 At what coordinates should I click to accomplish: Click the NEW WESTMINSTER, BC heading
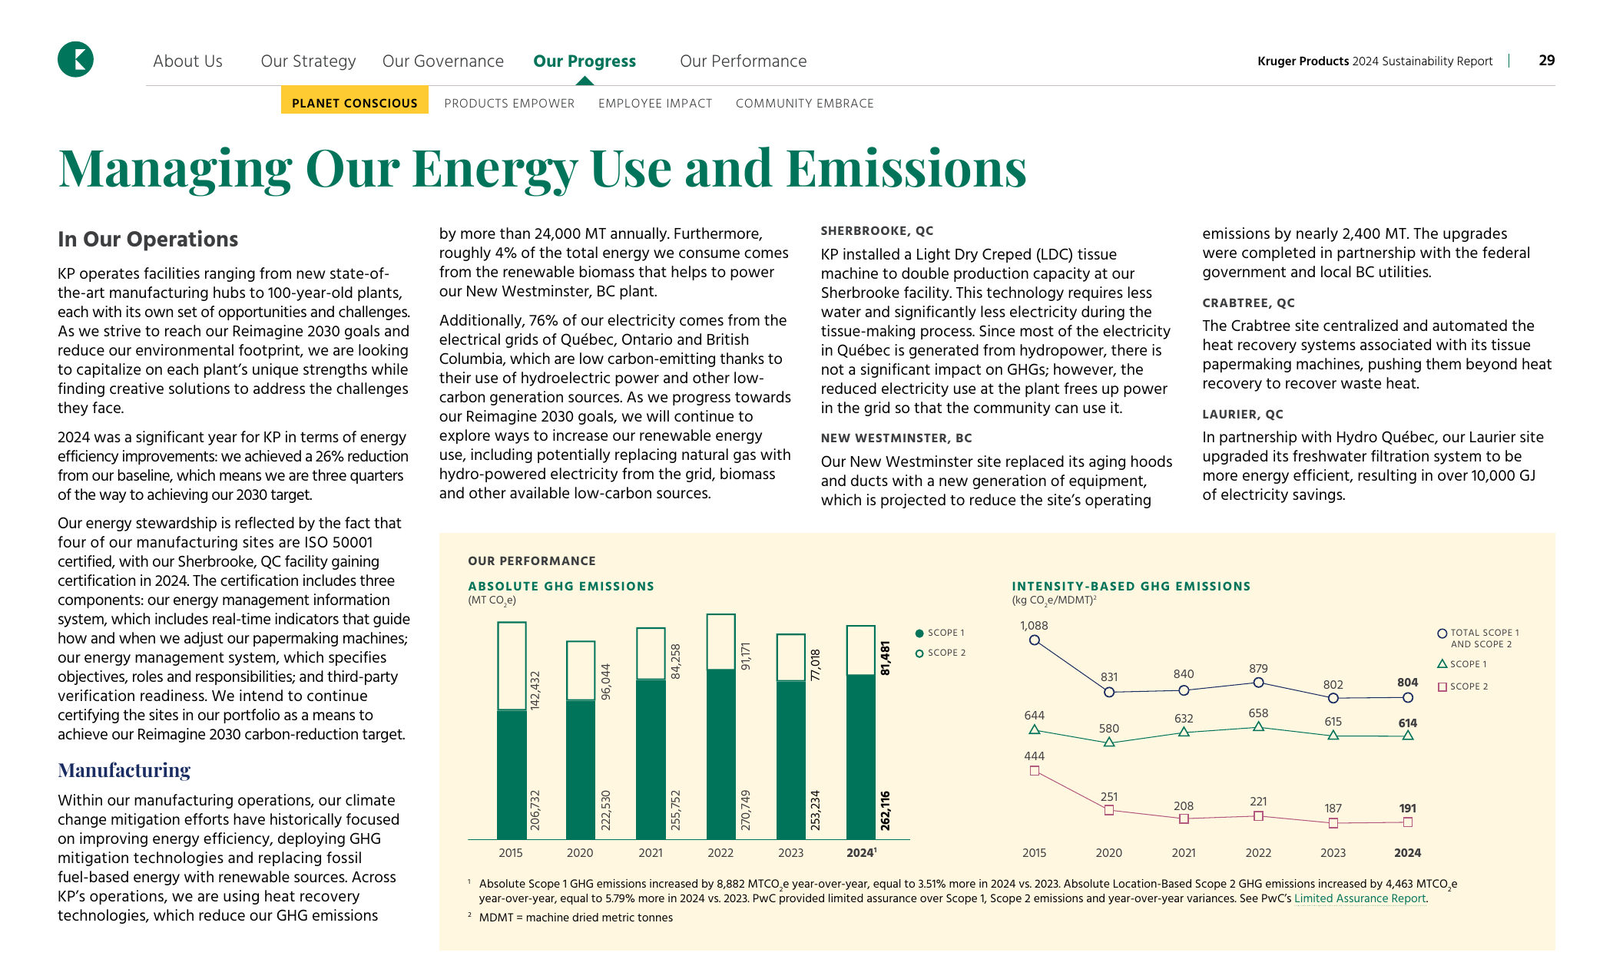896,438
